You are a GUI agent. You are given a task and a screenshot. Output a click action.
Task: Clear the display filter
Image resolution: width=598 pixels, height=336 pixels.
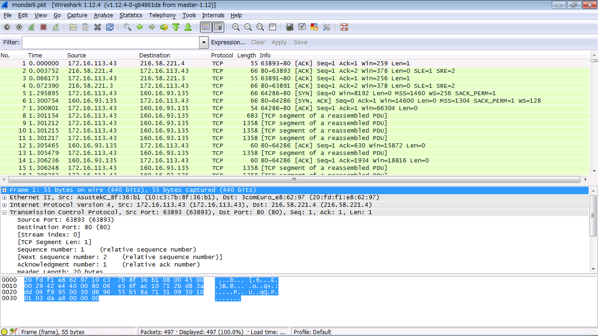(x=258, y=42)
